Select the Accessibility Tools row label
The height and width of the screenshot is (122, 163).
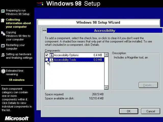(65, 60)
